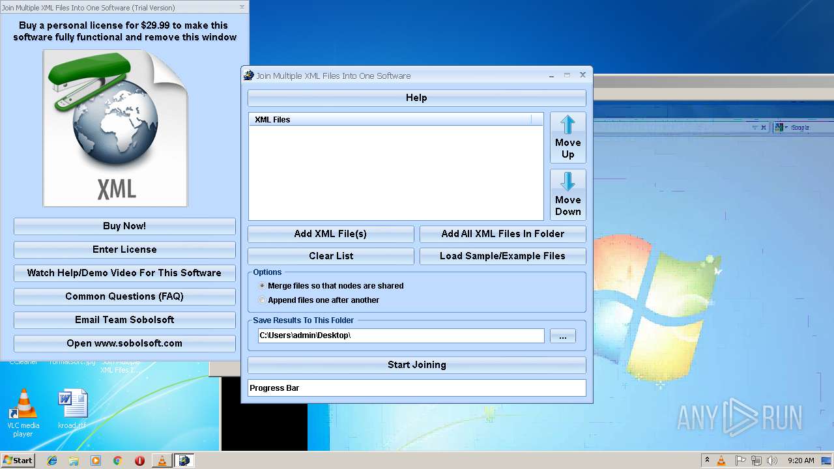834x469 pixels.
Task: Open VLC media player desktop icon
Action: pyautogui.click(x=23, y=413)
